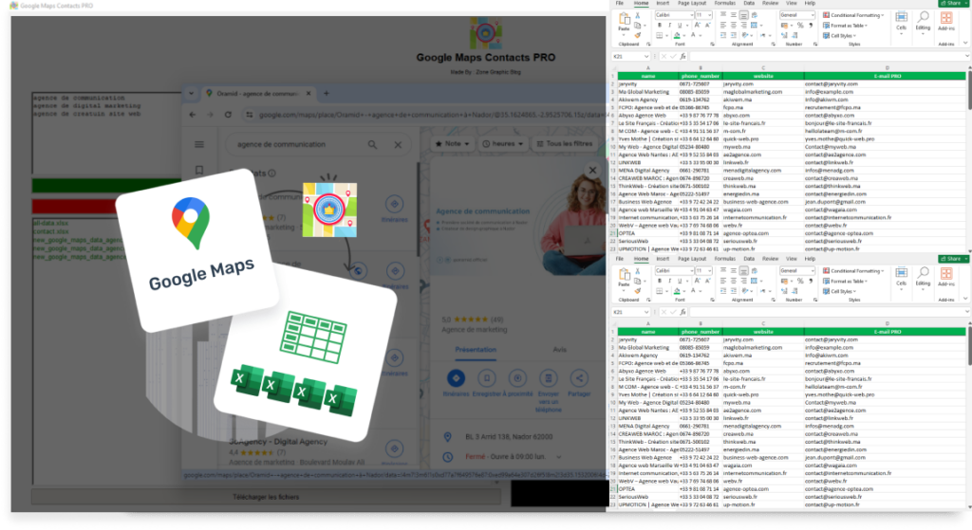This screenshot has width=972, height=530.
Task: Click Tous les filtres button
Action: coord(564,144)
